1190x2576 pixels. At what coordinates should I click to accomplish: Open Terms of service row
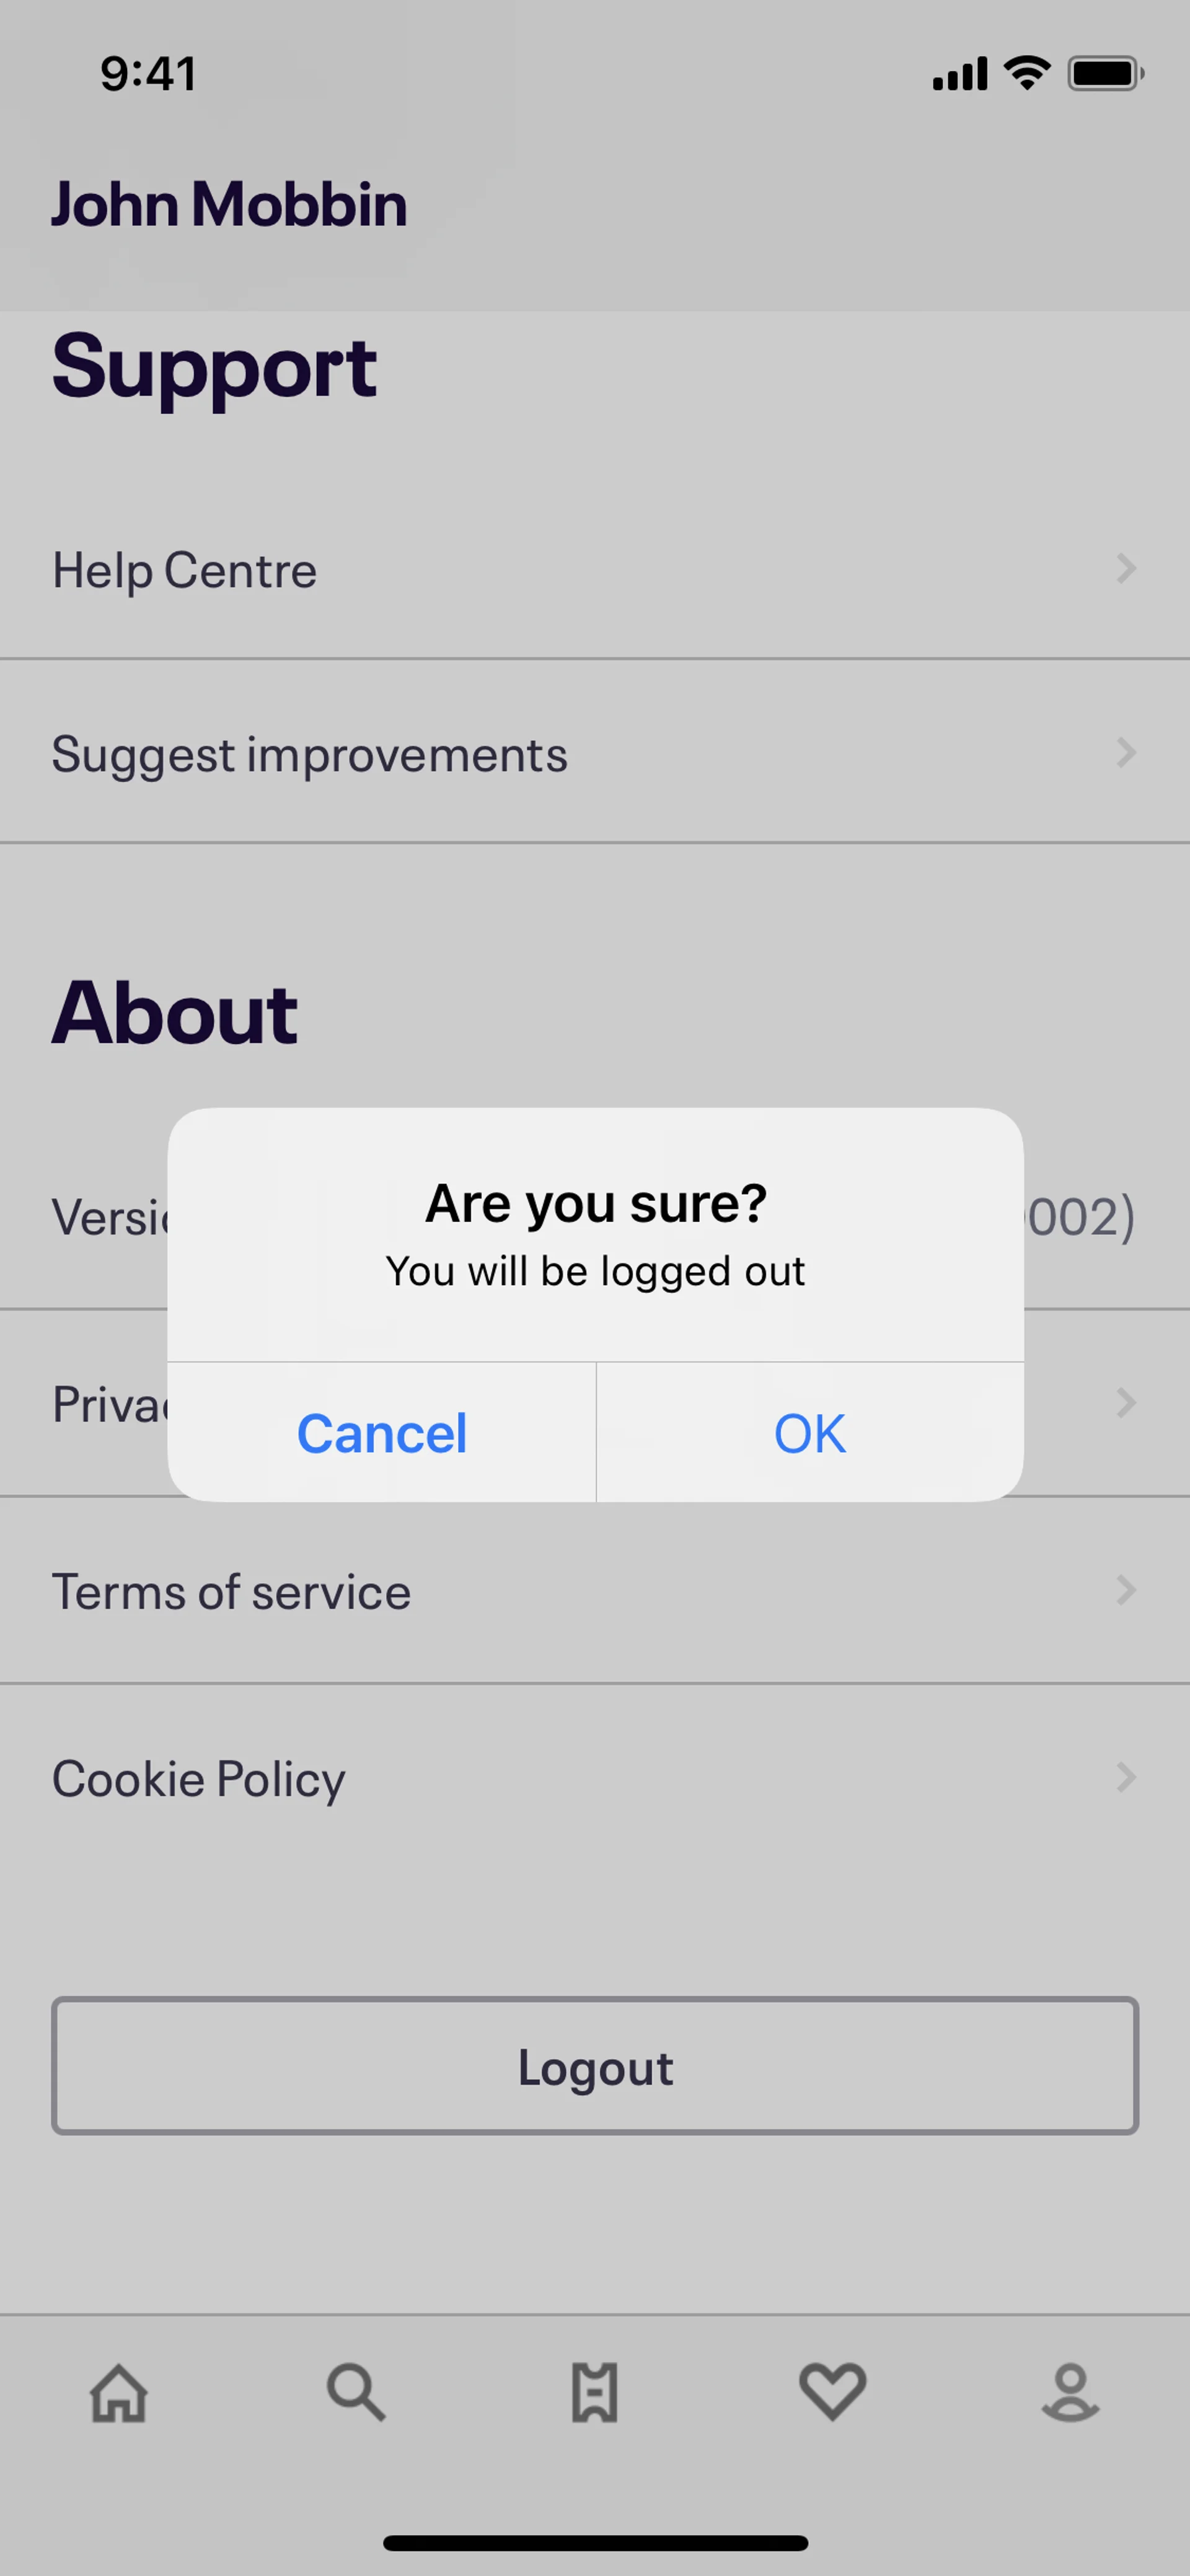(232, 1591)
